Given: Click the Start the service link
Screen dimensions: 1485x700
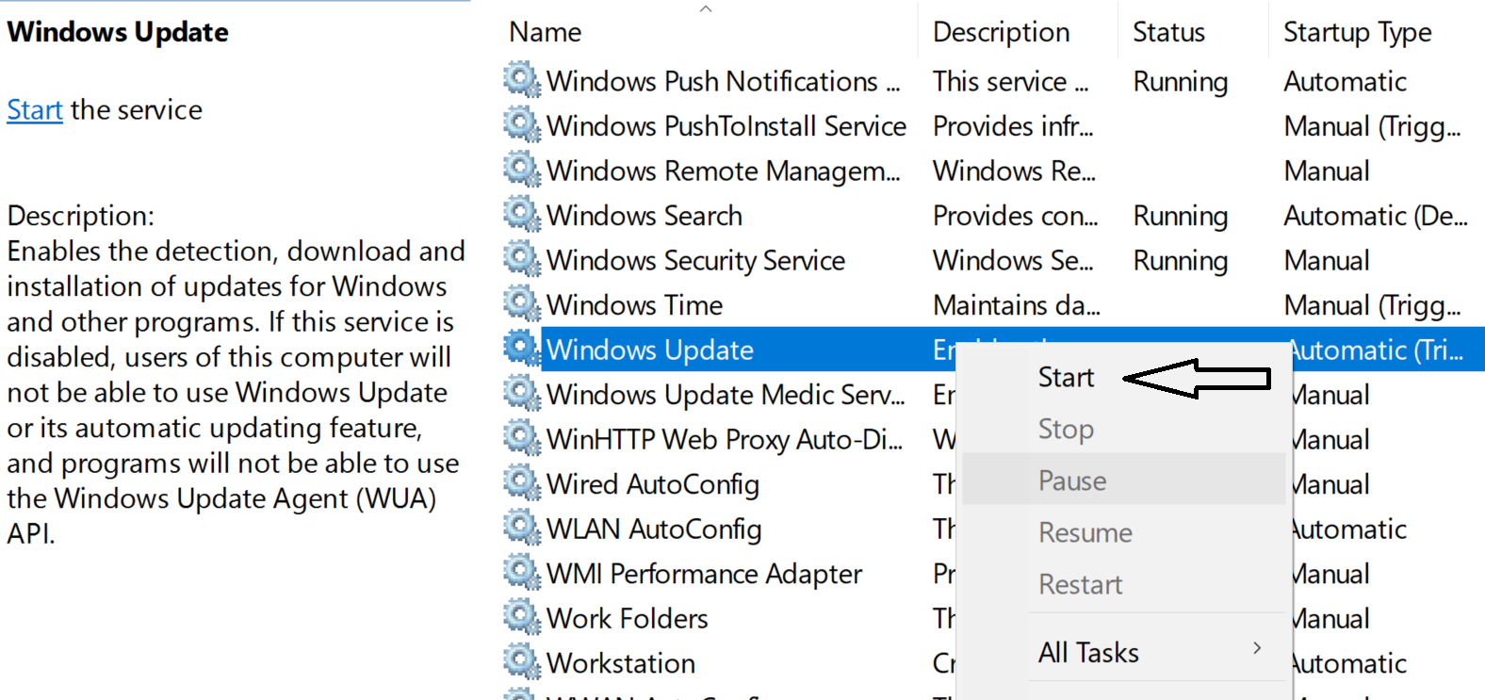Looking at the screenshot, I should [x=35, y=110].
